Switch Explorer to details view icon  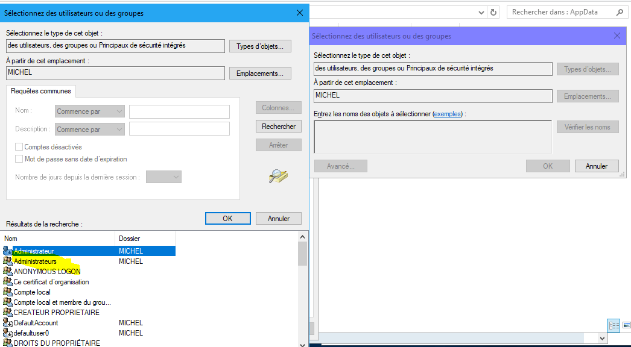pos(614,325)
